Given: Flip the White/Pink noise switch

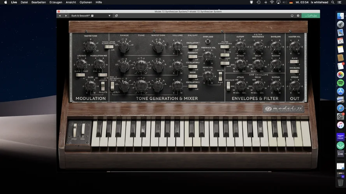Looking at the screenshot, I should [x=220, y=76].
